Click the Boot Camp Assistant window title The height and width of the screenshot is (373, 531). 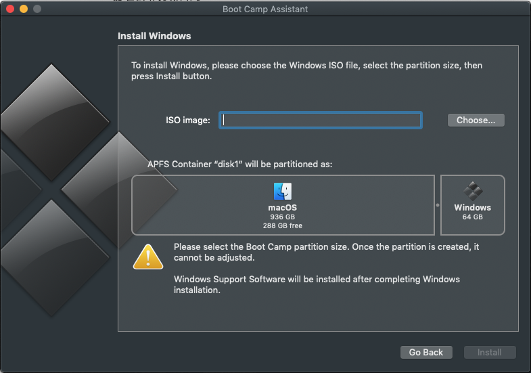point(265,9)
